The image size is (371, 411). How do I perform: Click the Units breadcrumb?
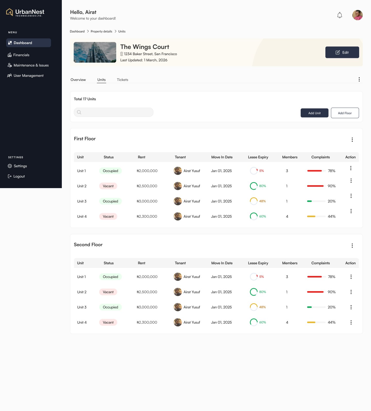pos(122,31)
